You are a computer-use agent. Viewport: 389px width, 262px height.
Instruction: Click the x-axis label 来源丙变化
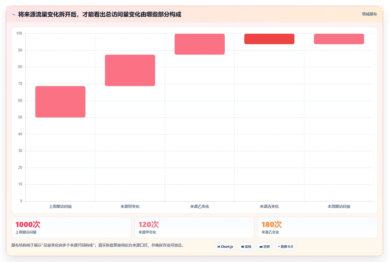[269, 206]
